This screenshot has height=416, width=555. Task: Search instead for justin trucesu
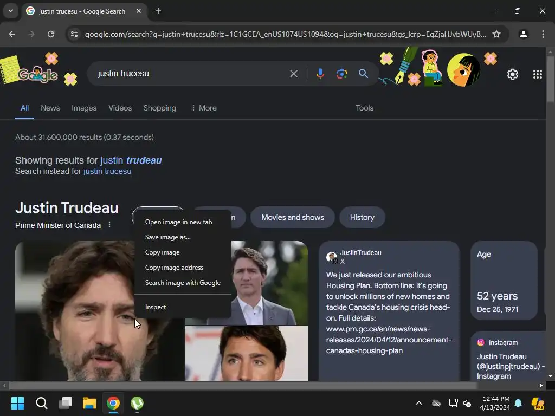pyautogui.click(x=107, y=171)
